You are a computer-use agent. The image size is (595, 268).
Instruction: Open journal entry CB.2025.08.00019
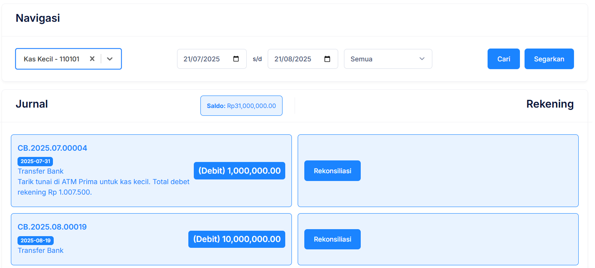52,227
